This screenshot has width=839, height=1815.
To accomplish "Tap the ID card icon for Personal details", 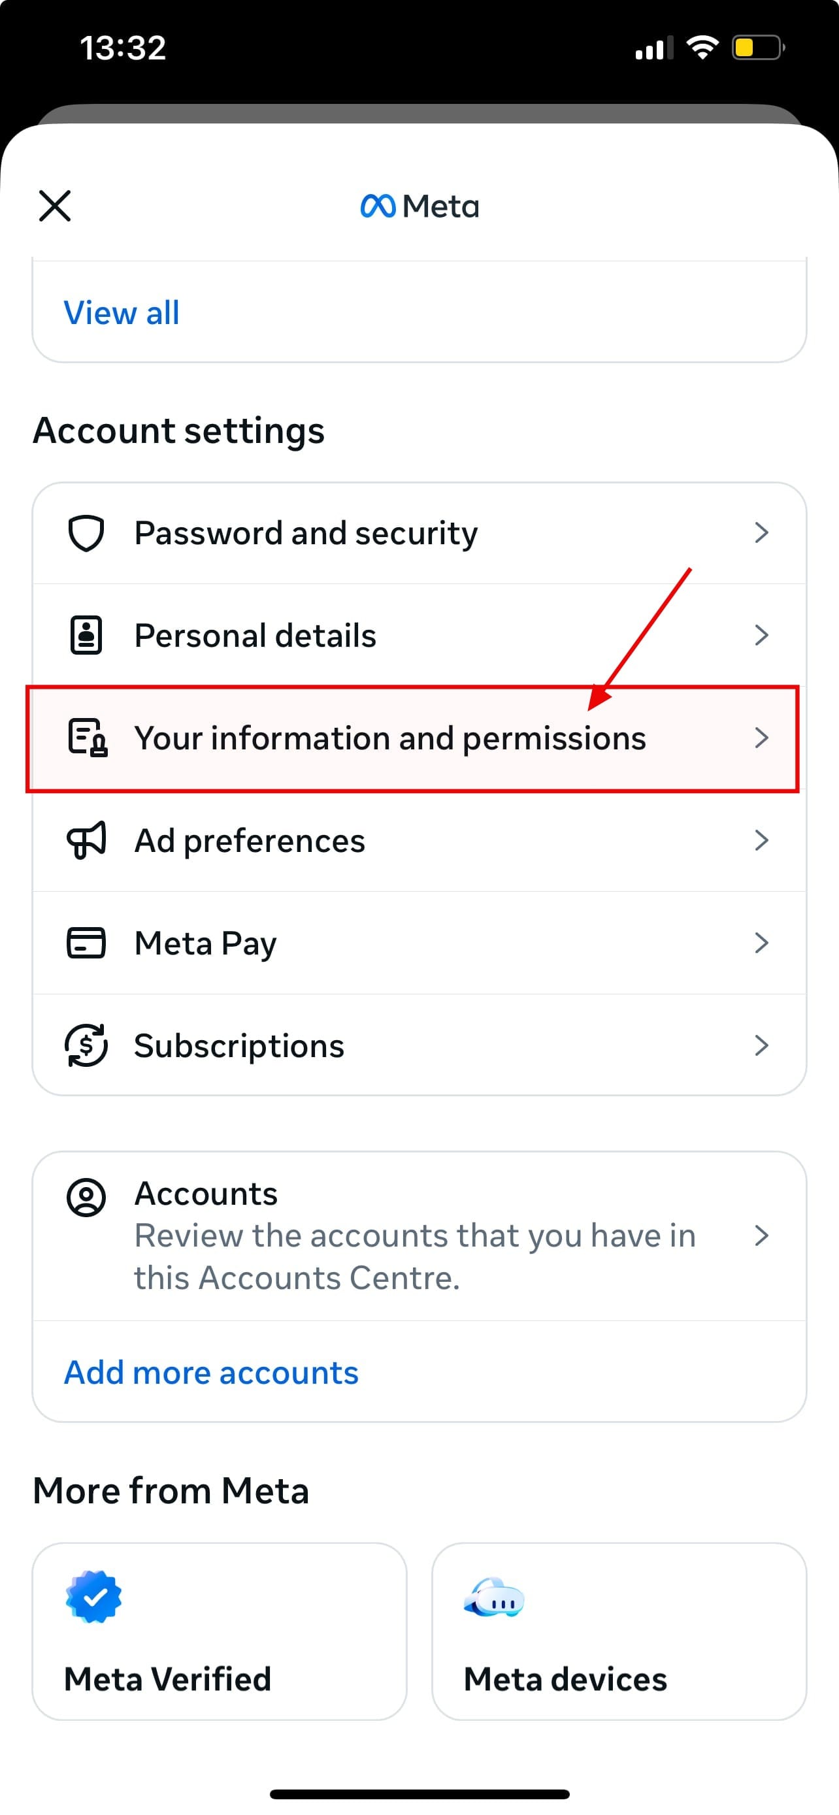I will pos(86,635).
